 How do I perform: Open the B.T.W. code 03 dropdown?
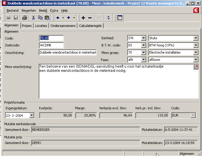point(143,45)
